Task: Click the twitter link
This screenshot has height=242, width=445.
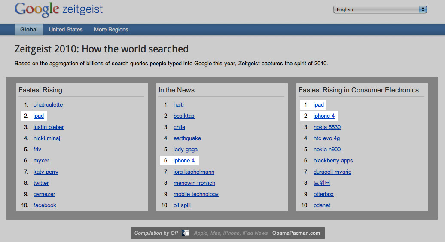Action: pos(41,183)
